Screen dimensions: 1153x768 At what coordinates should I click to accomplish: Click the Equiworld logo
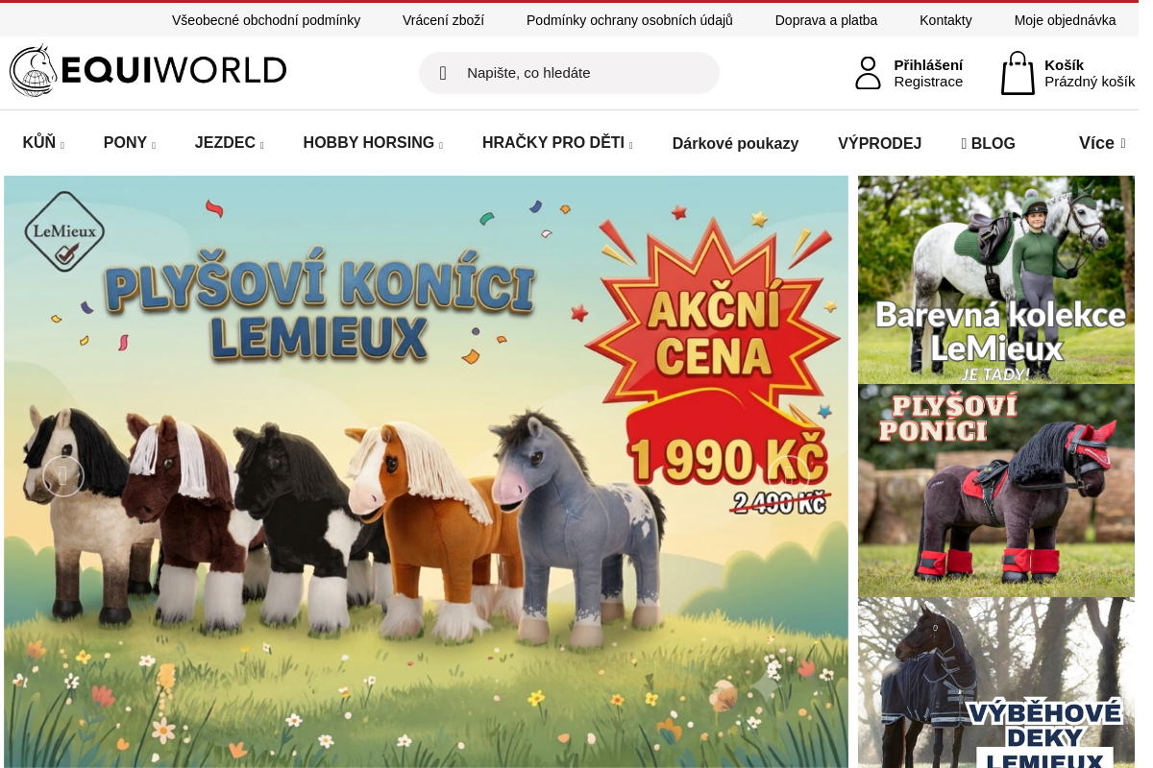coord(148,70)
